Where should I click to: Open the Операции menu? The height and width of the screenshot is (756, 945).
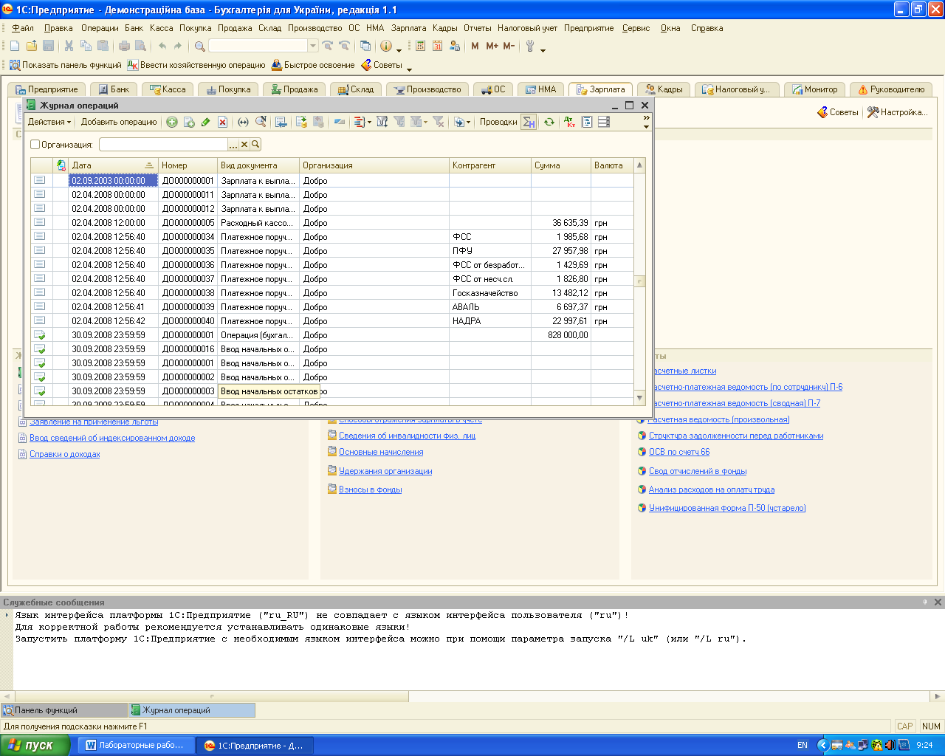(100, 28)
